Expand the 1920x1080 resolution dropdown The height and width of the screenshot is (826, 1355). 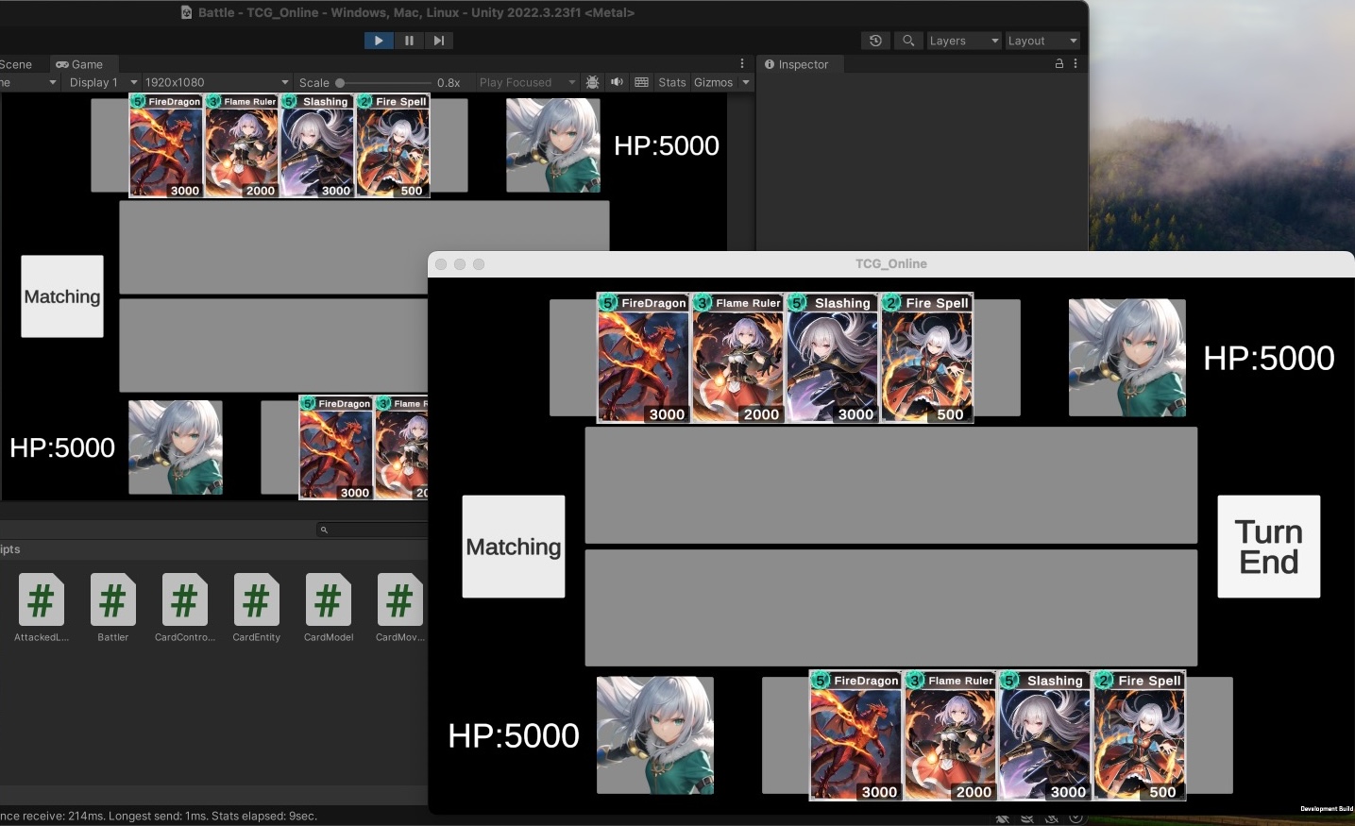(216, 82)
